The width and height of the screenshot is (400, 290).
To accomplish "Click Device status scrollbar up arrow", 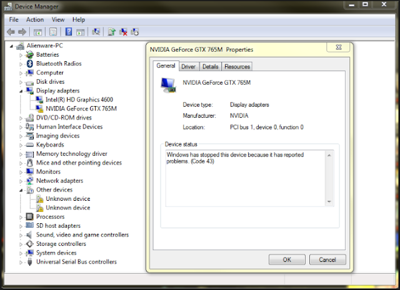I will click(x=329, y=155).
